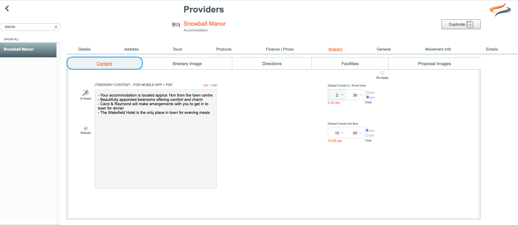518x225 pixels.
Task: Open the AI Assist wand icon
Action: [86, 93]
